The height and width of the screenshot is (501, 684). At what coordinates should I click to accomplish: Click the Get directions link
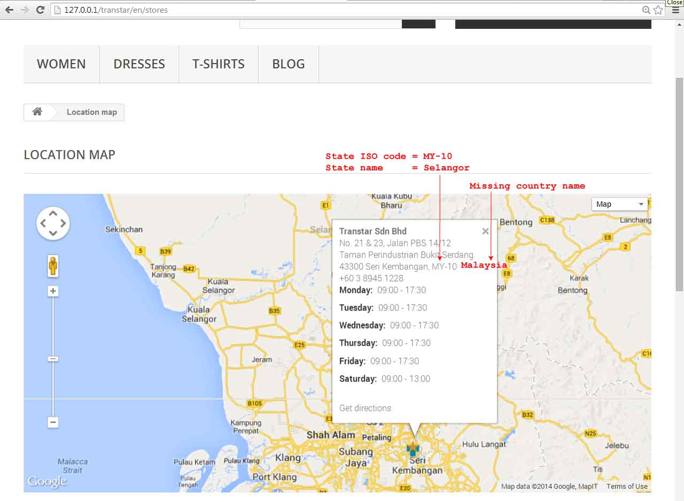coord(365,408)
